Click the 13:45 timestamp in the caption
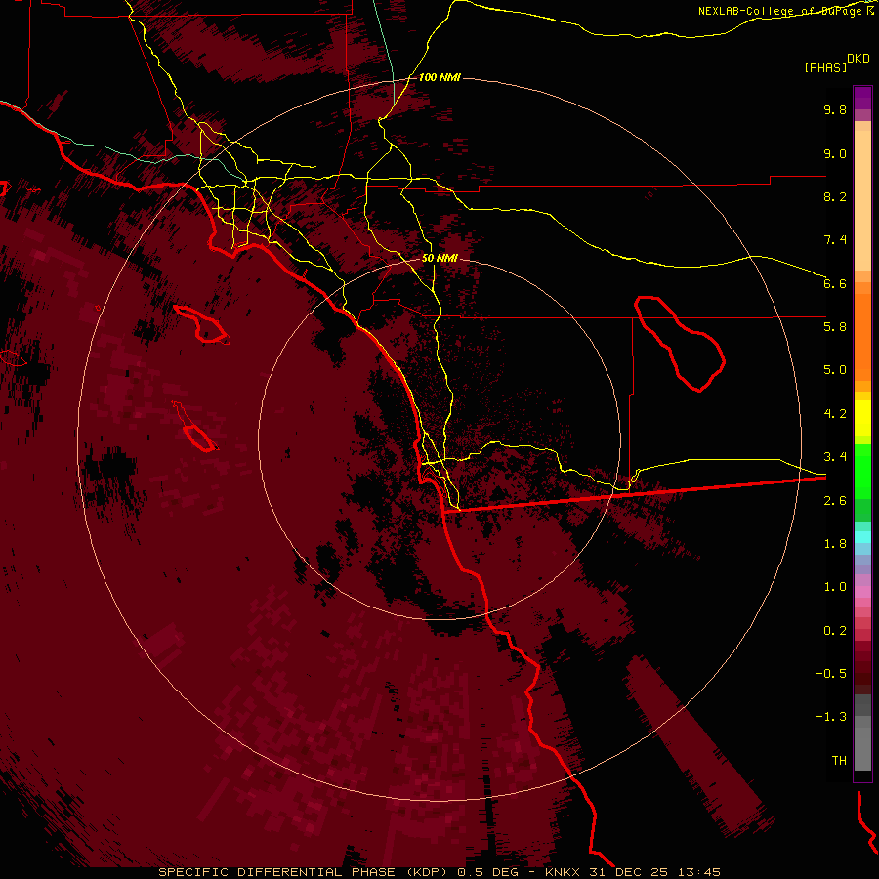879x879 pixels. (698, 872)
